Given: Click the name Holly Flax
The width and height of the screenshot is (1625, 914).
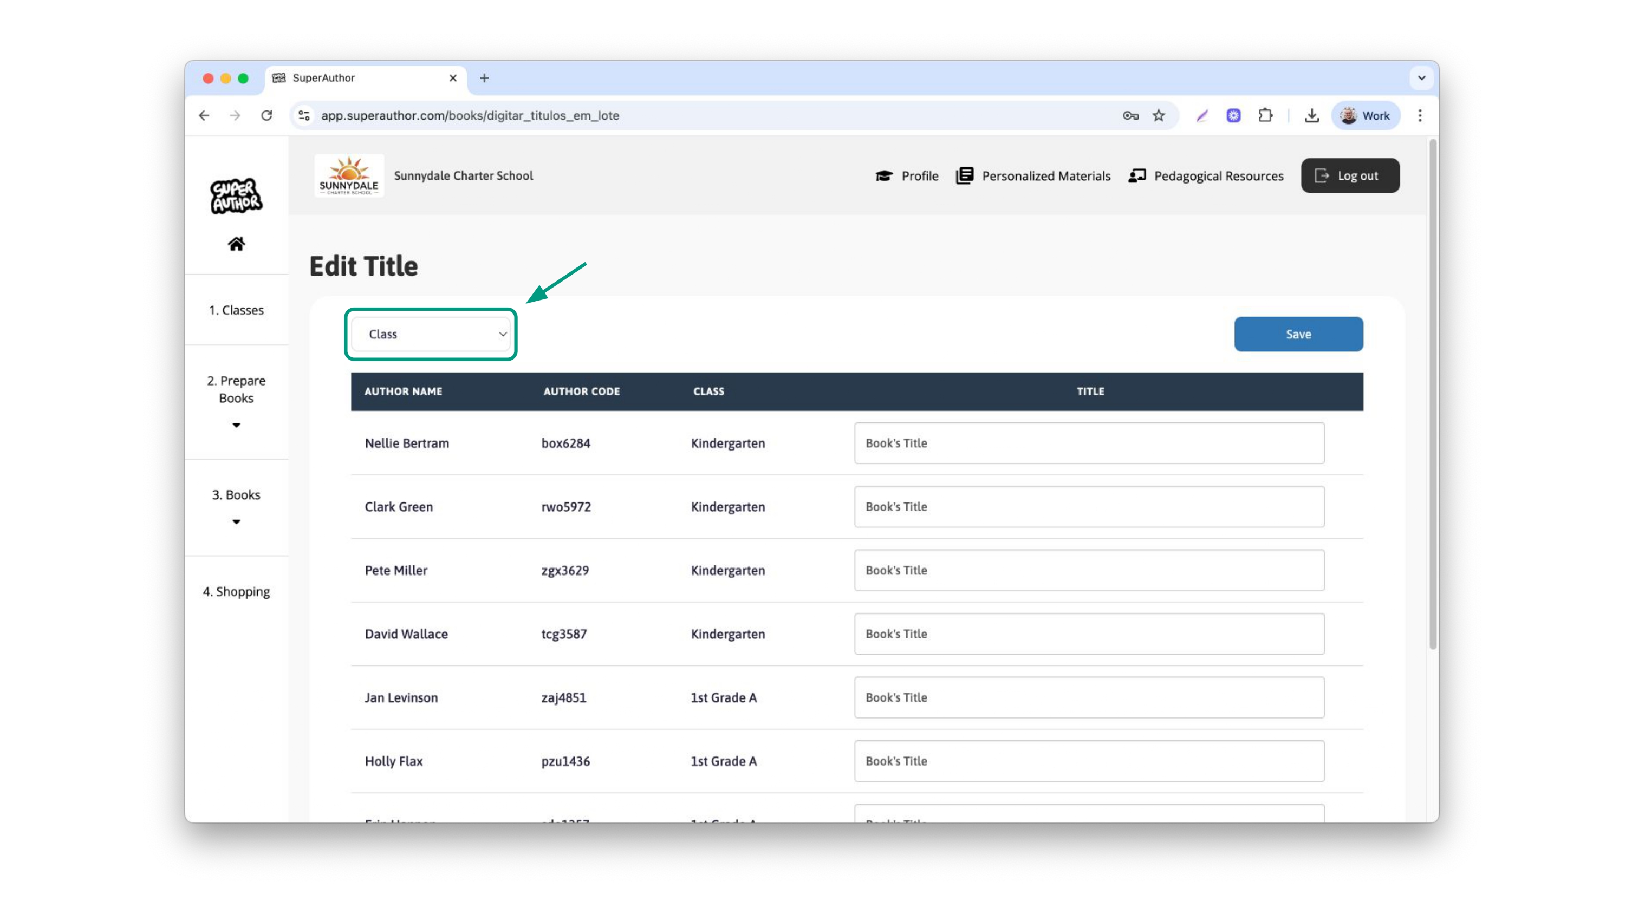Looking at the screenshot, I should (x=394, y=761).
